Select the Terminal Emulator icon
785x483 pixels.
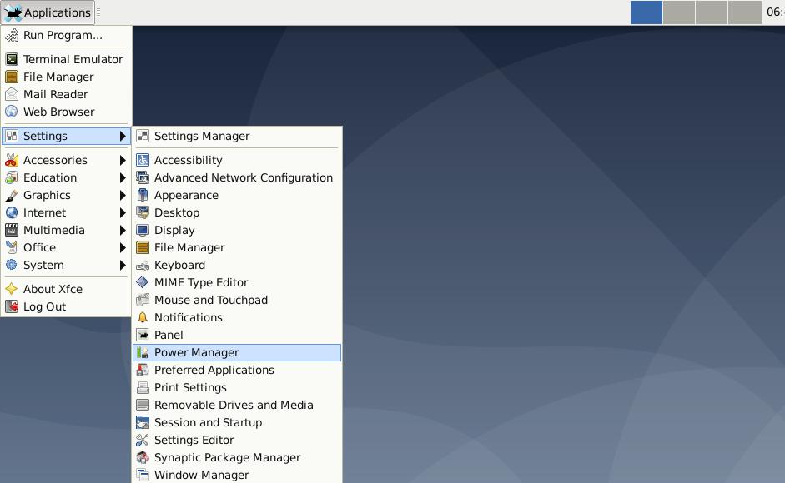click(x=12, y=59)
